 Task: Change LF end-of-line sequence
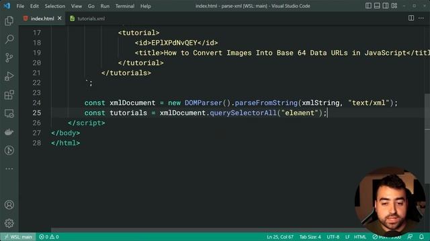click(347, 236)
